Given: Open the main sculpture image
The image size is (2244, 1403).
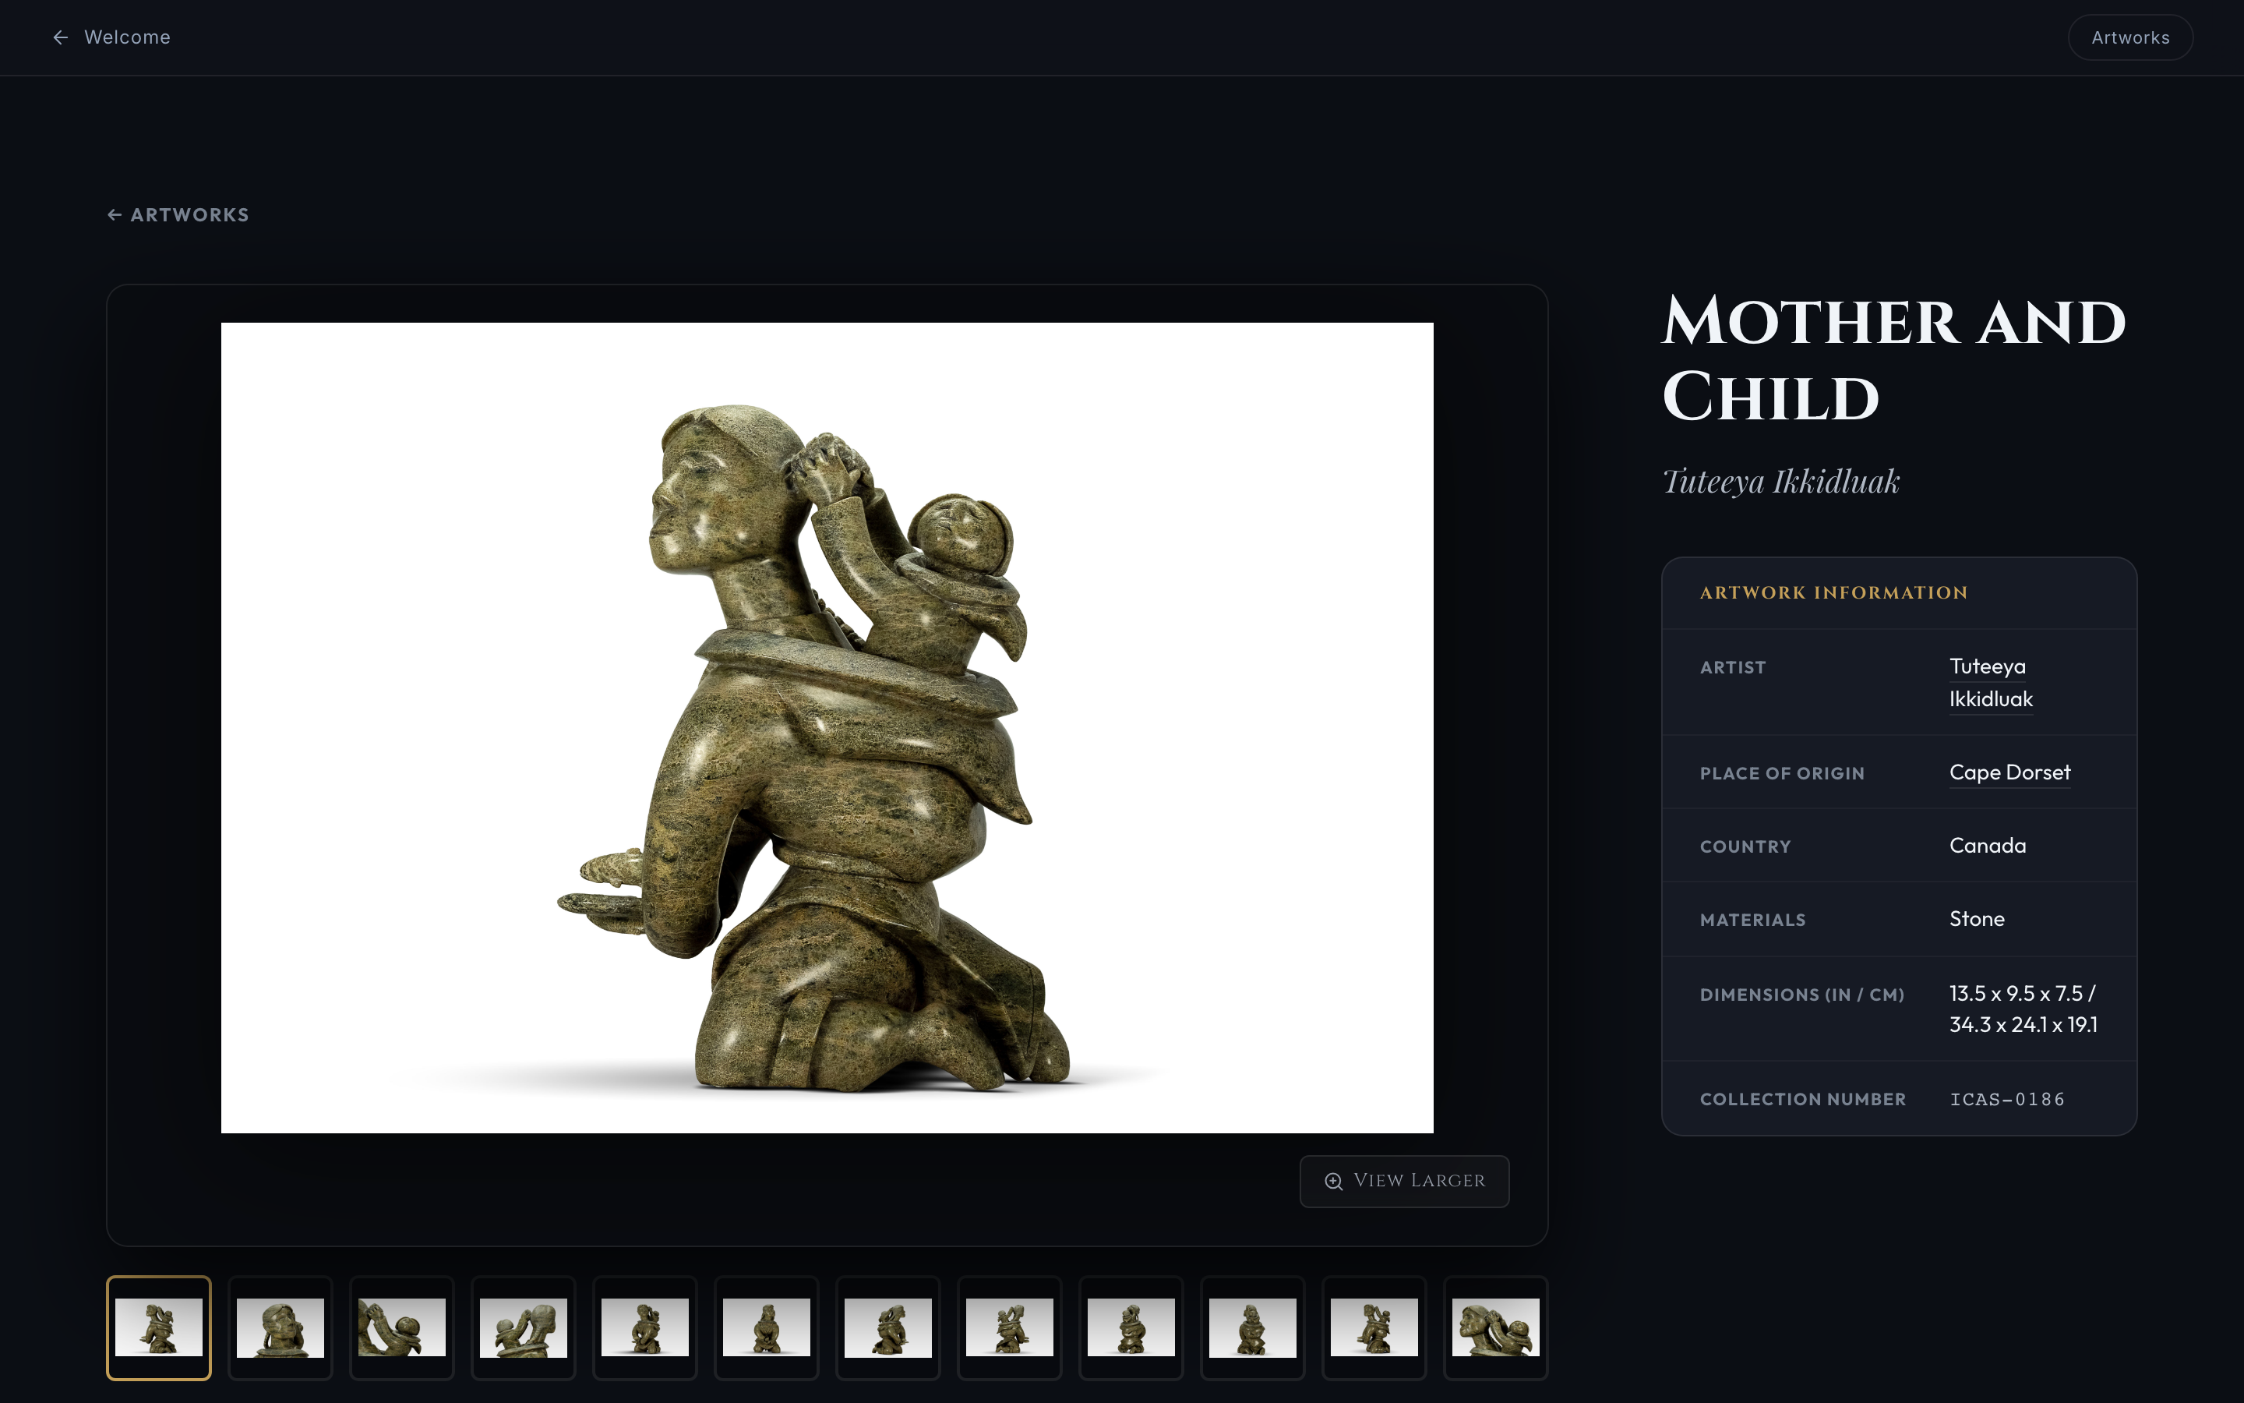Looking at the screenshot, I should (827, 727).
